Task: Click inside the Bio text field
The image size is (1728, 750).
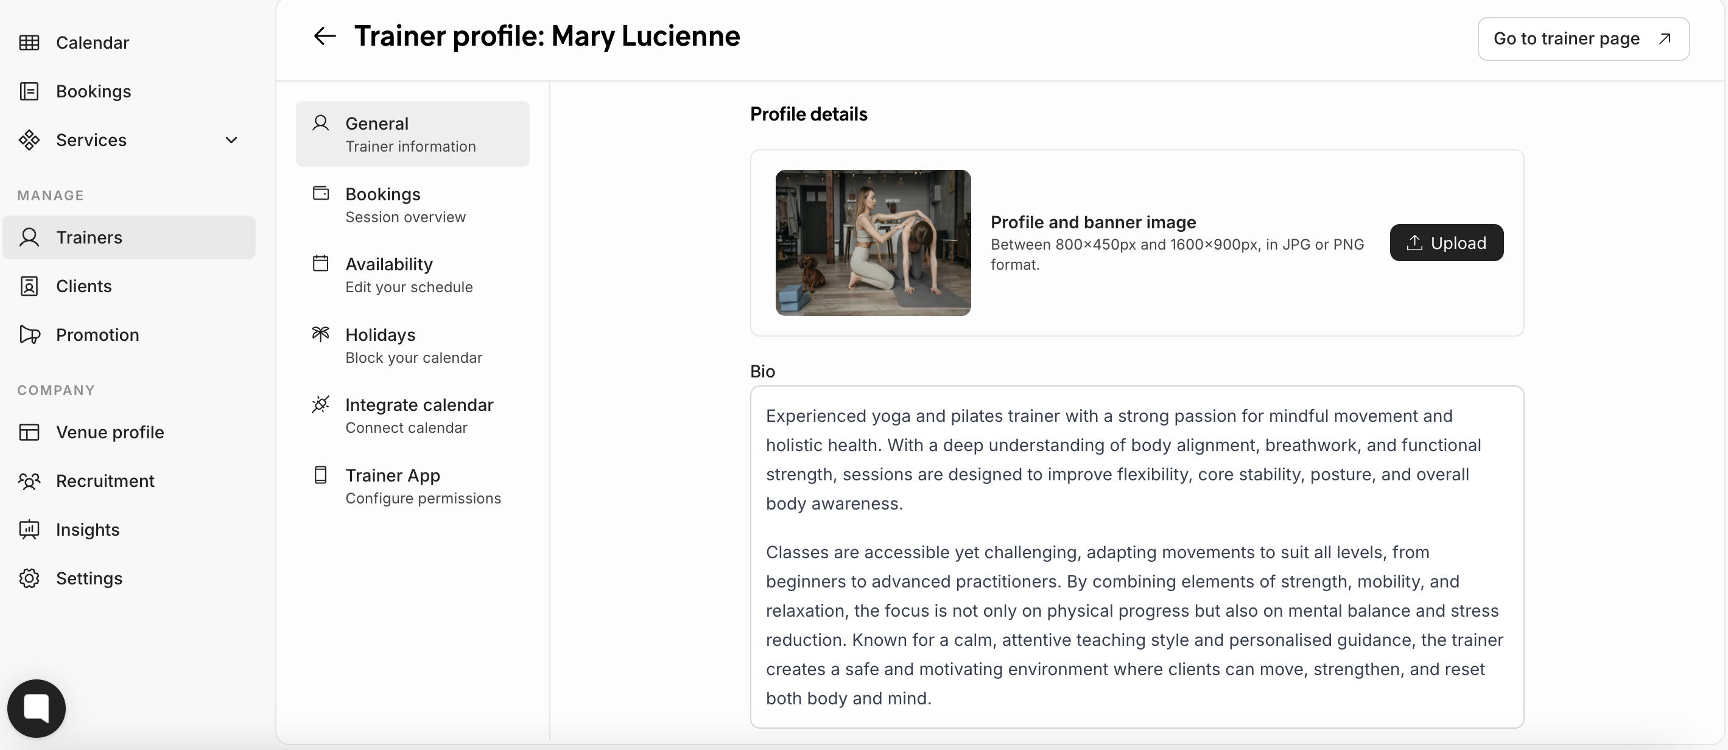Action: click(1136, 556)
